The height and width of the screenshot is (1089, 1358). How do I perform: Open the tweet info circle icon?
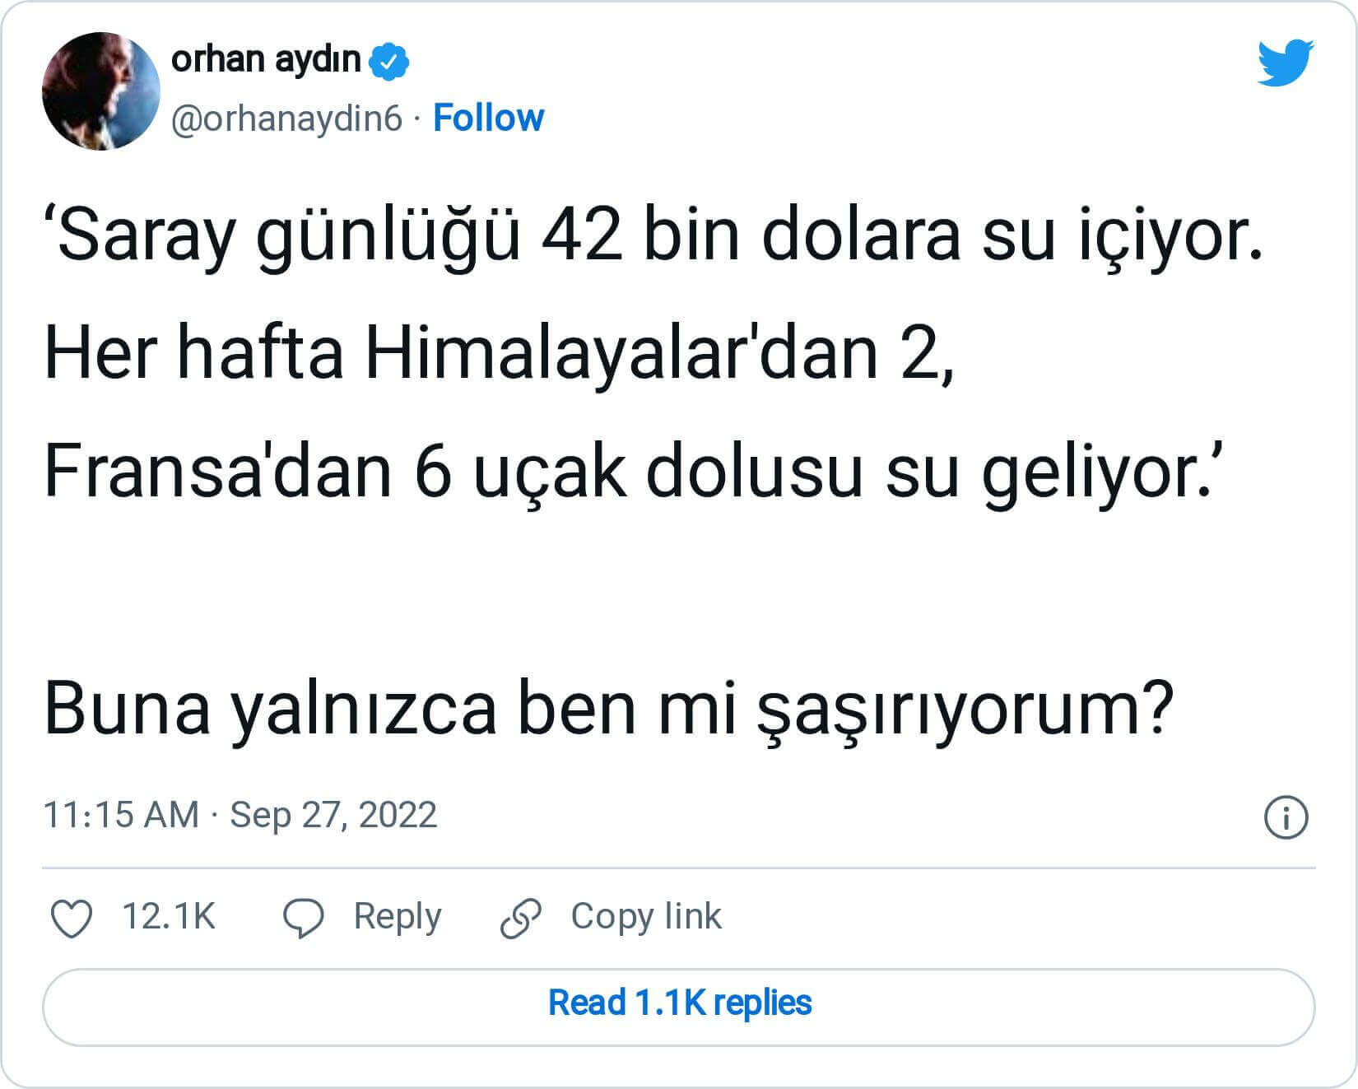click(1285, 817)
